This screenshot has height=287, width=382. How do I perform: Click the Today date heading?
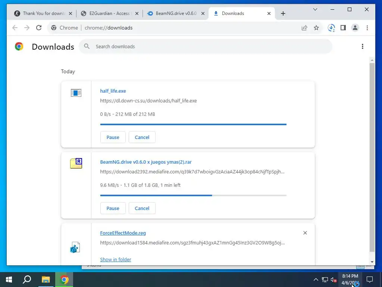68,71
